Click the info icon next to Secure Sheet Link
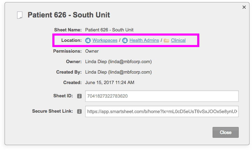The image size is (252, 150). tap(79, 111)
